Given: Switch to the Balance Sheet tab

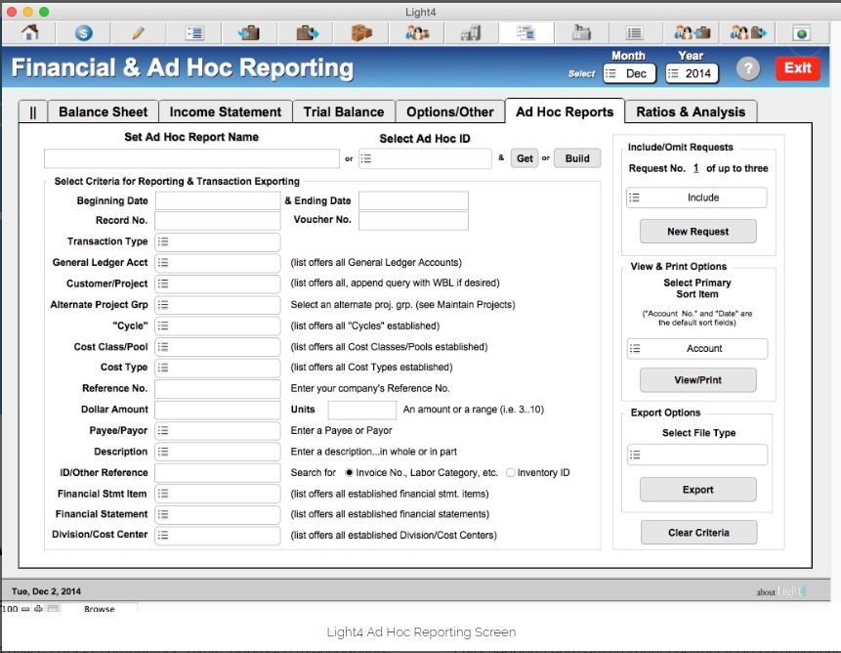Looking at the screenshot, I should [103, 111].
